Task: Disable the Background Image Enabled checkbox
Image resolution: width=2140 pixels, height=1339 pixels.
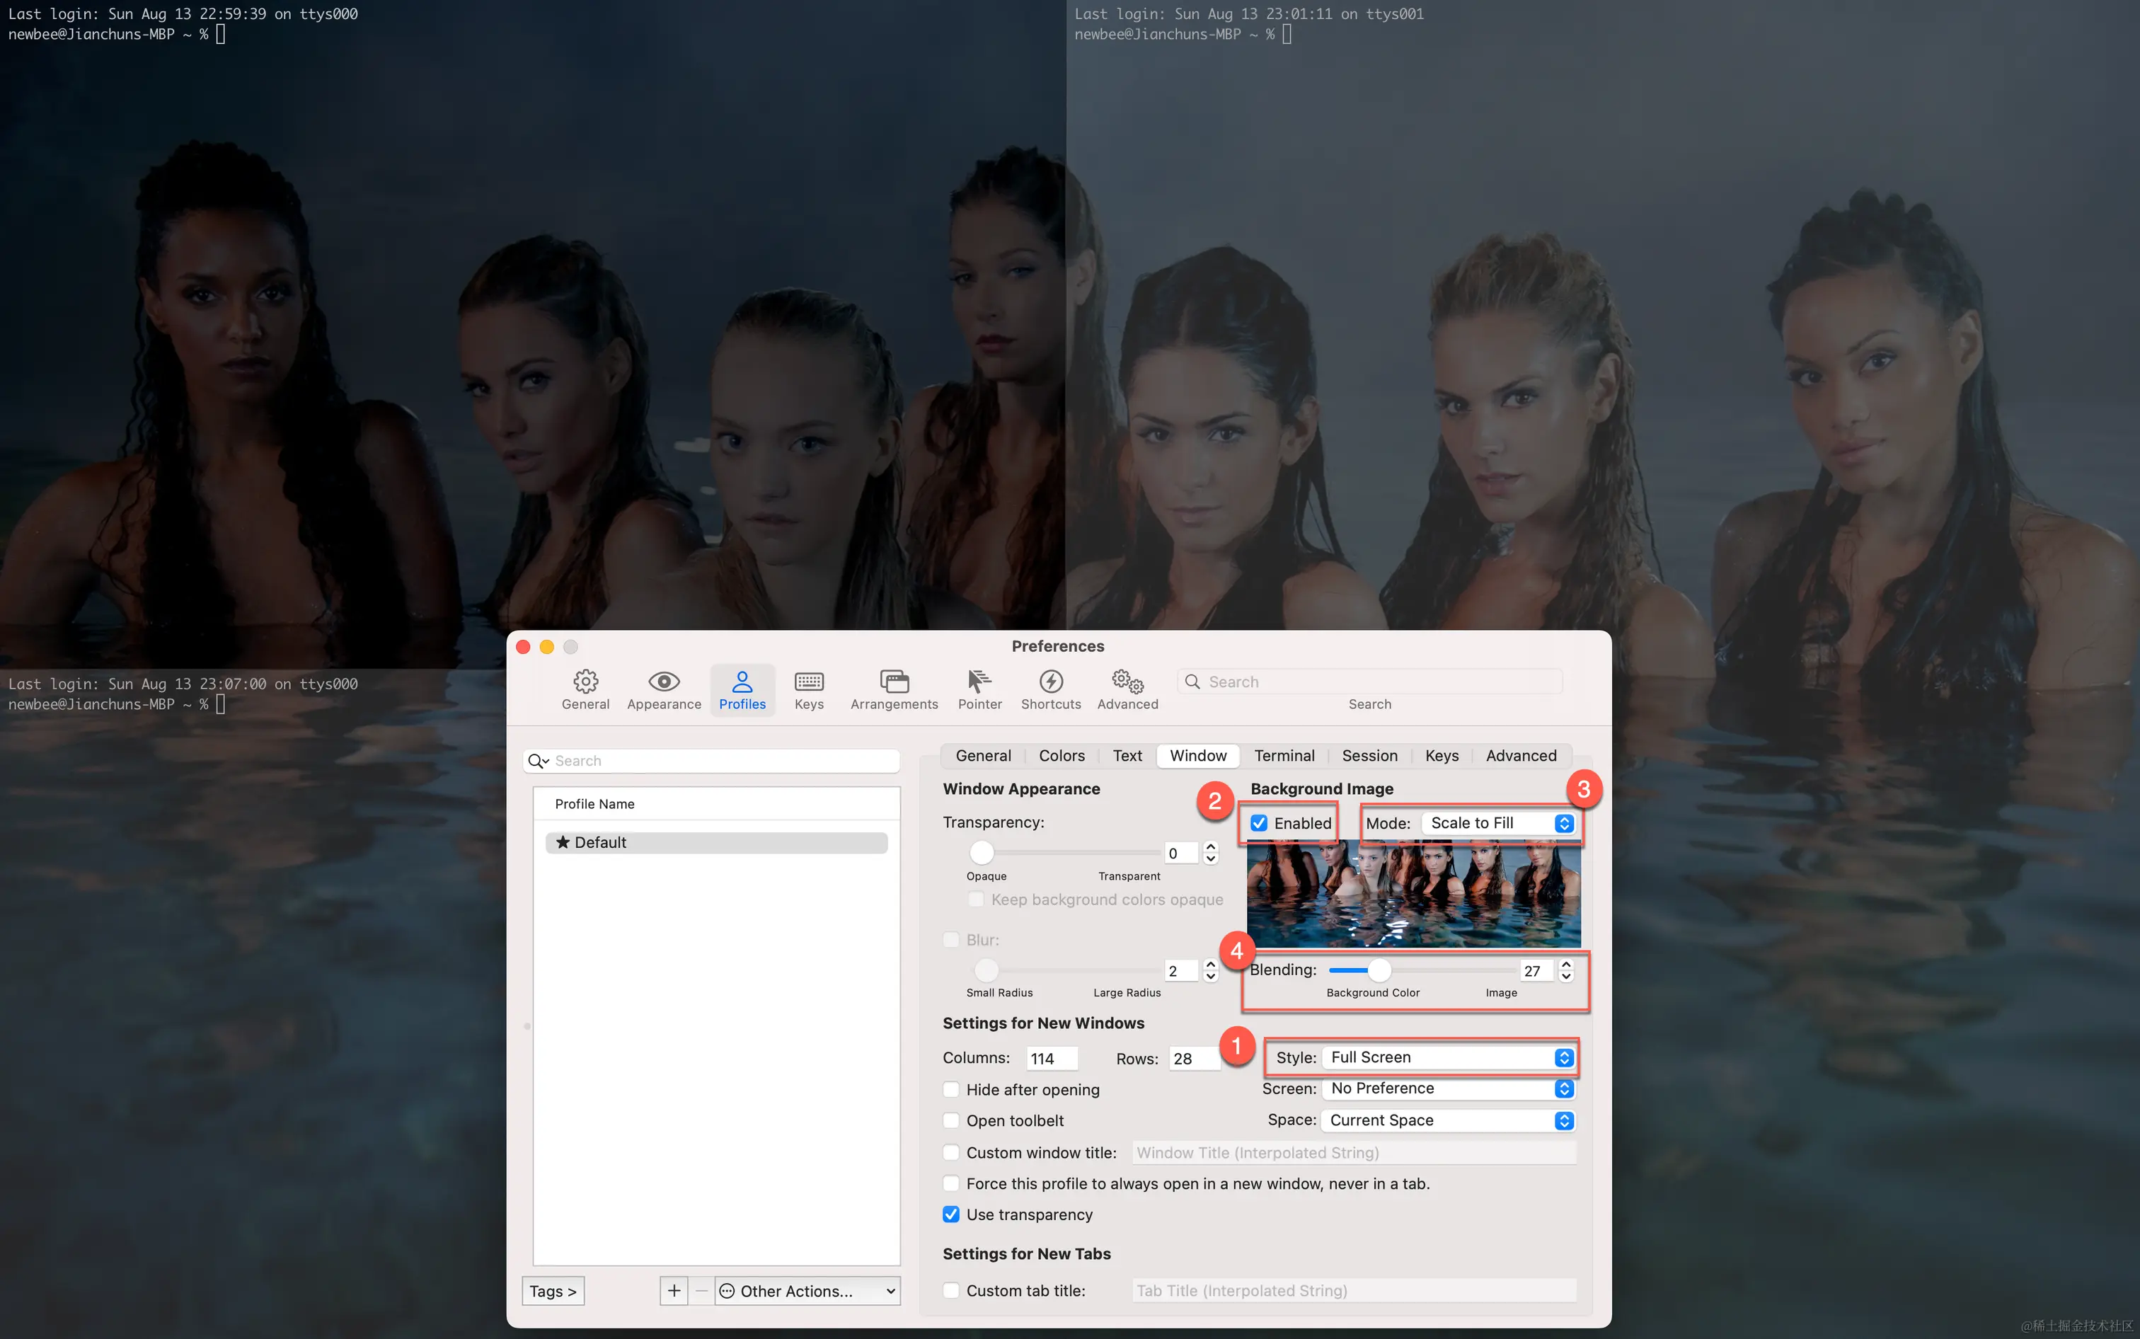Action: pyautogui.click(x=1259, y=824)
